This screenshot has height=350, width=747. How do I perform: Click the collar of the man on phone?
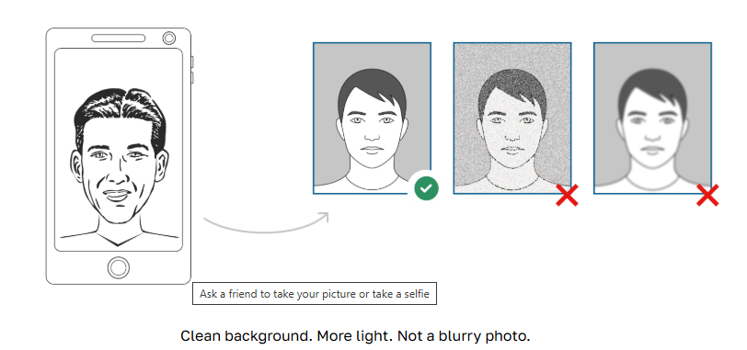(x=118, y=238)
